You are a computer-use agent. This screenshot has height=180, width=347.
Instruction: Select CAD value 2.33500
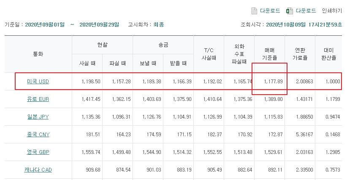point(304,169)
